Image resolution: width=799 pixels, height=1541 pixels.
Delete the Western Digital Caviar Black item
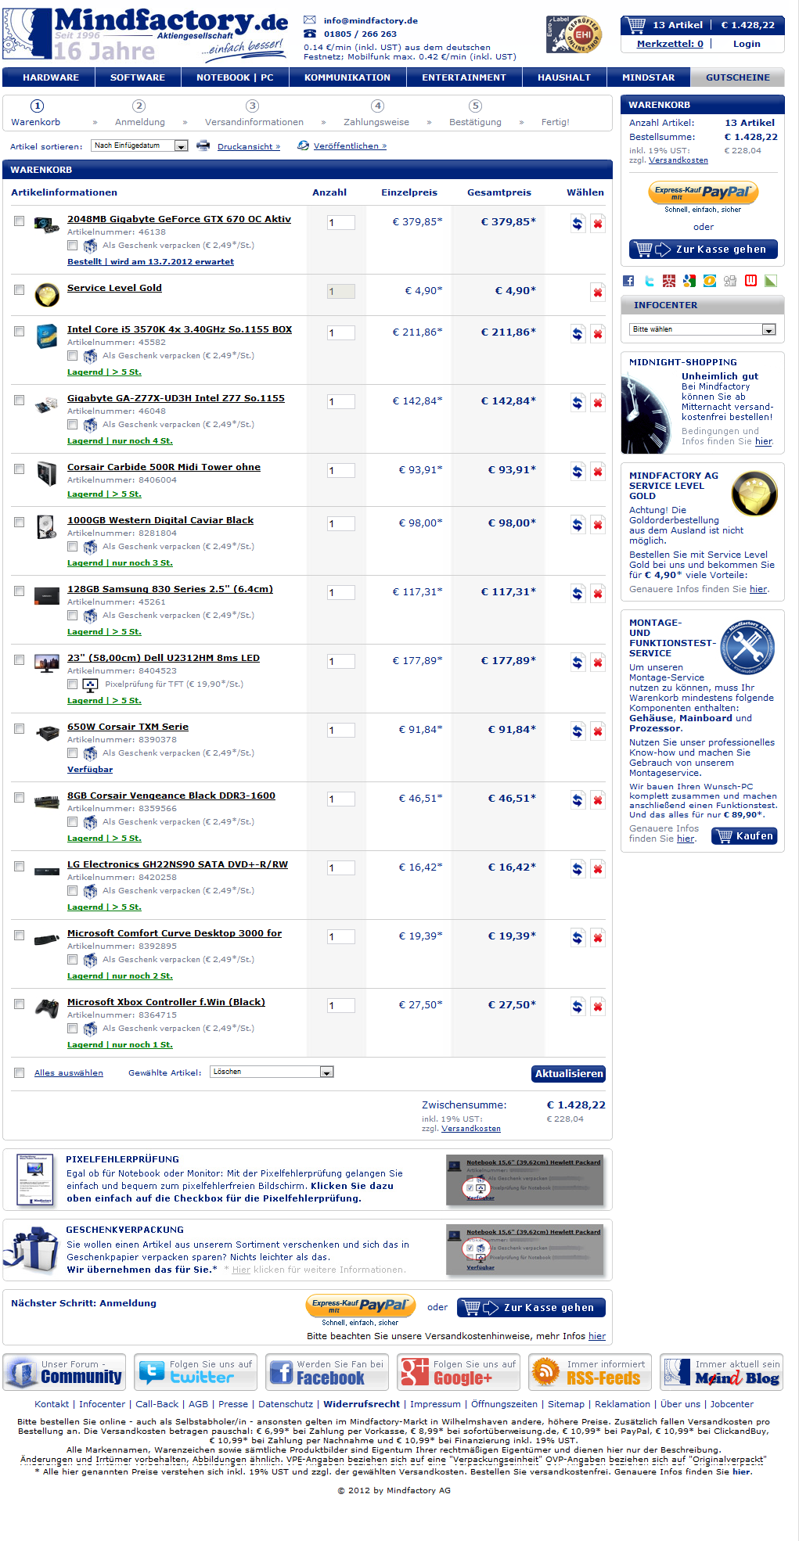pyautogui.click(x=598, y=525)
